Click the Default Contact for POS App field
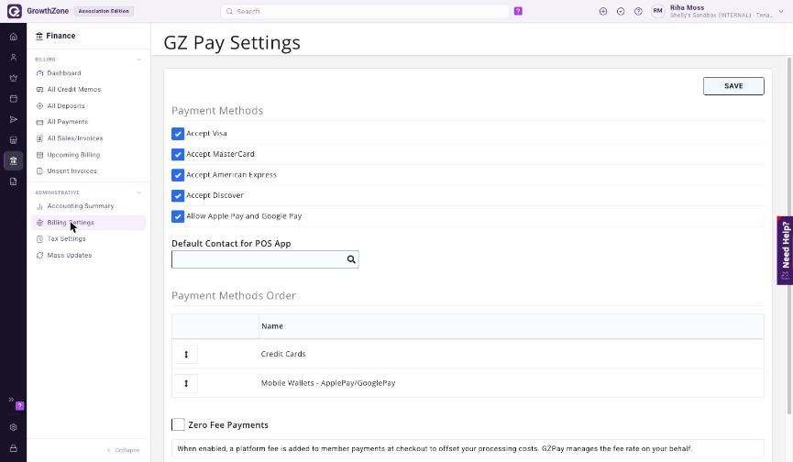 click(x=265, y=259)
